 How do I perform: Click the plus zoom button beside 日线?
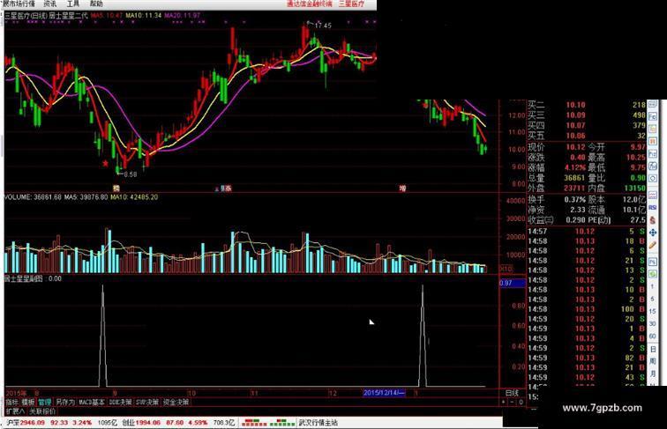[x=504, y=402]
